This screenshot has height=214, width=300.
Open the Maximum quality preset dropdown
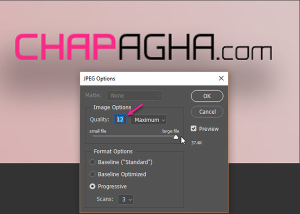[x=148, y=119]
